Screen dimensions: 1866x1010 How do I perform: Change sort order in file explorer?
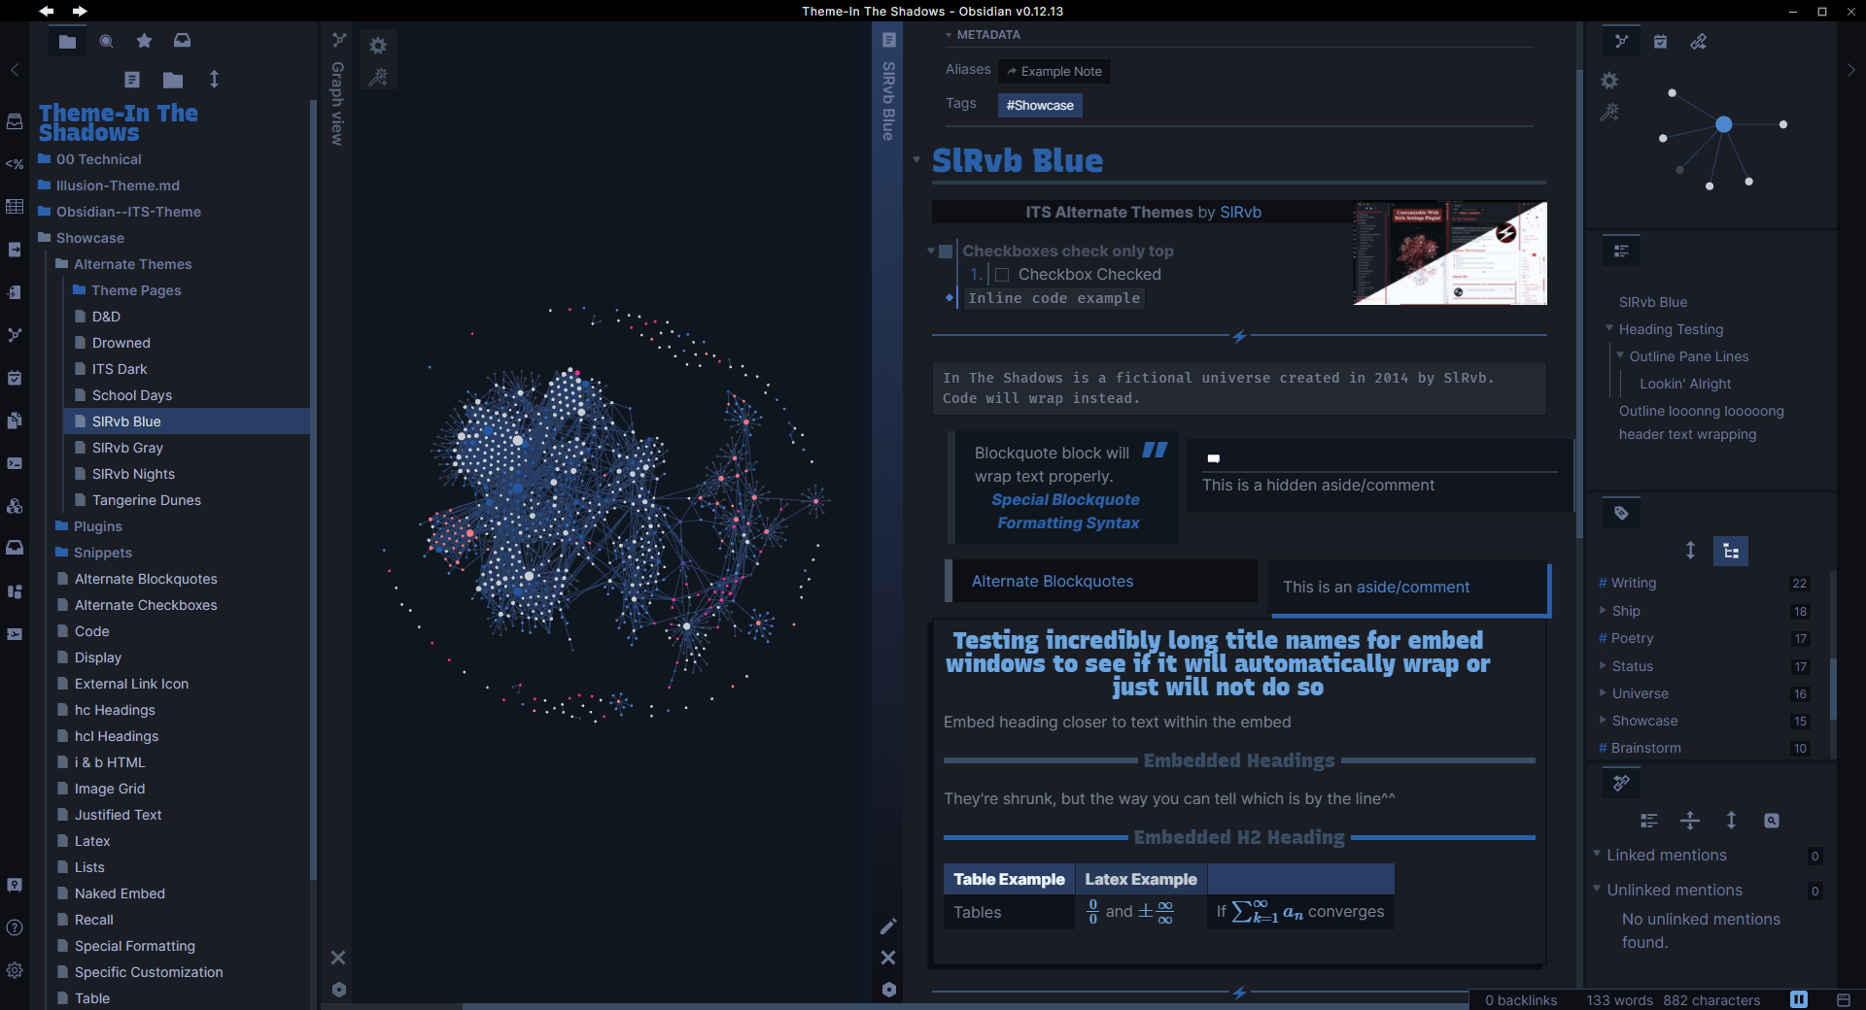(215, 80)
